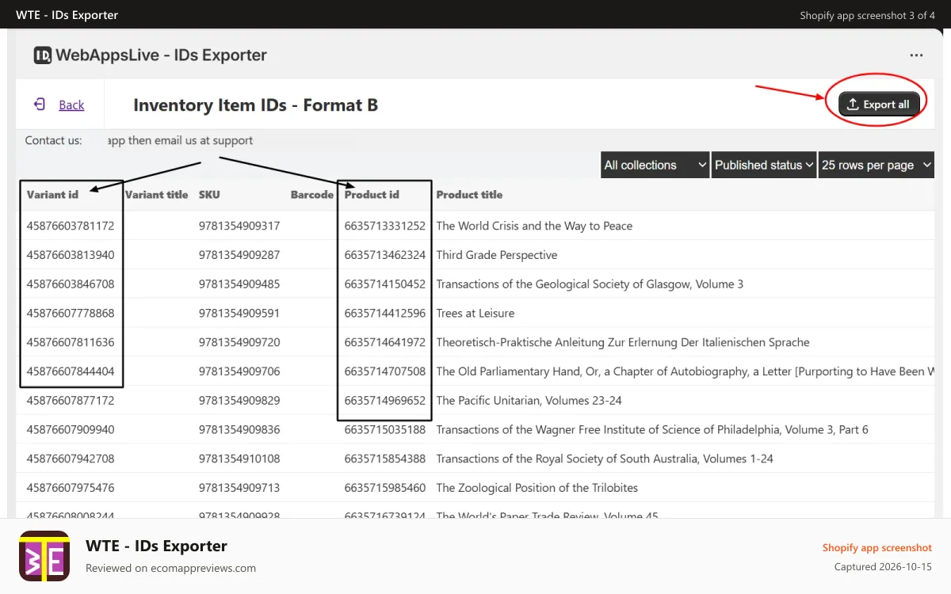Select variant id 45876603781172

pyautogui.click(x=71, y=226)
